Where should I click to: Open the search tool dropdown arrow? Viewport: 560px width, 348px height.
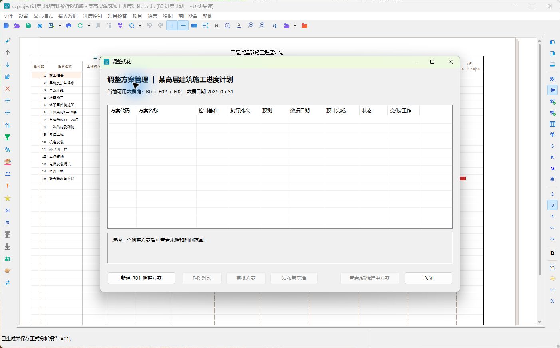click(140, 26)
